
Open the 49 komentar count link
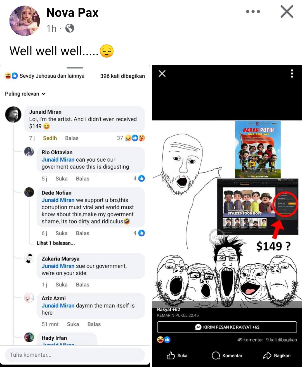[x=250, y=340]
